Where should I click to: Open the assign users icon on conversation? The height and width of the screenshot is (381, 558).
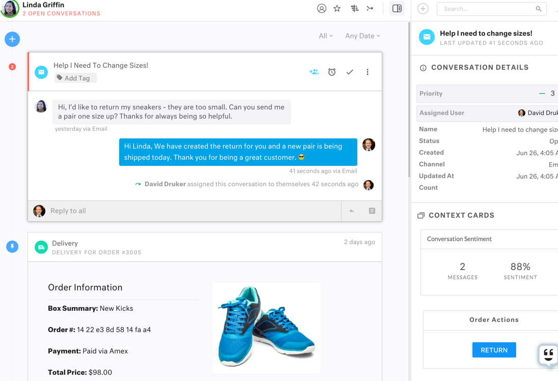[x=314, y=72]
